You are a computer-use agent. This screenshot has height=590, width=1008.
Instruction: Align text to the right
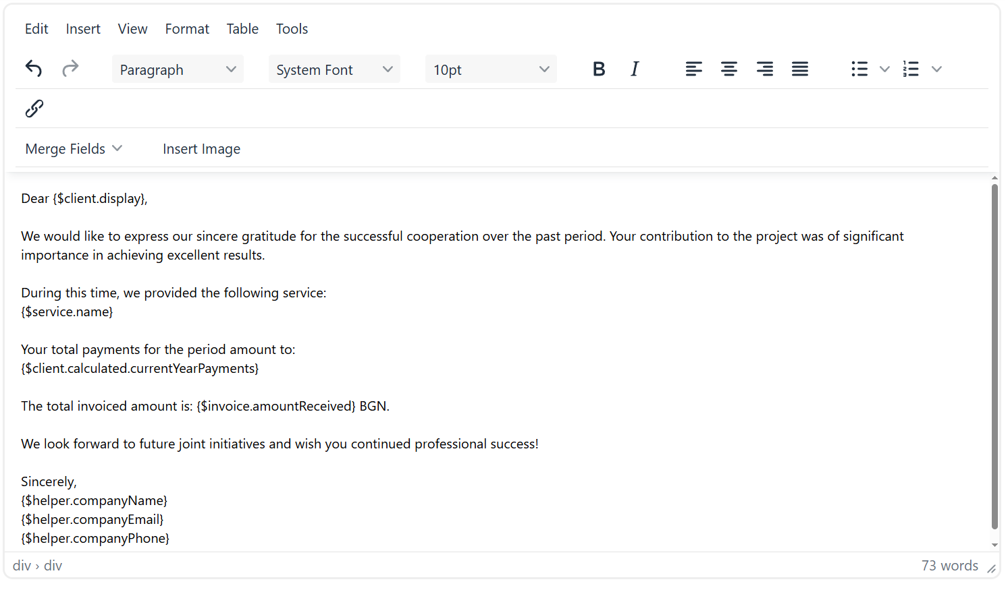[x=764, y=68]
